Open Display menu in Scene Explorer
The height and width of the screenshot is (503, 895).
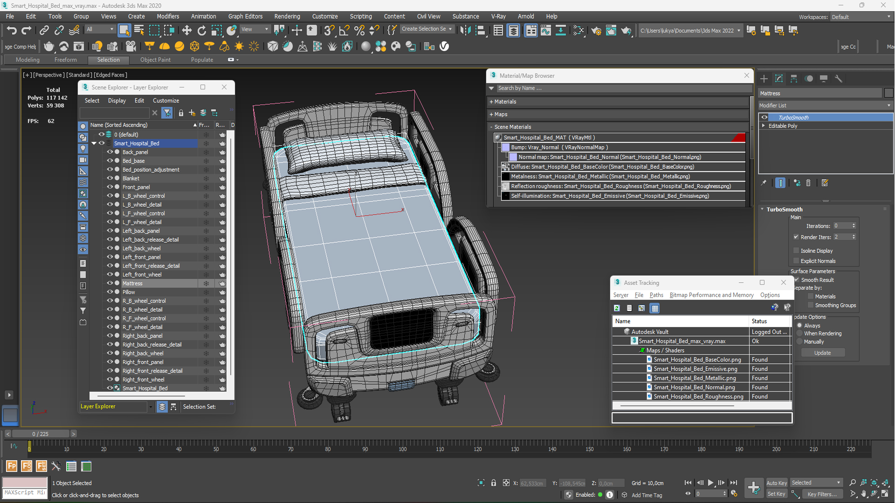tap(117, 101)
